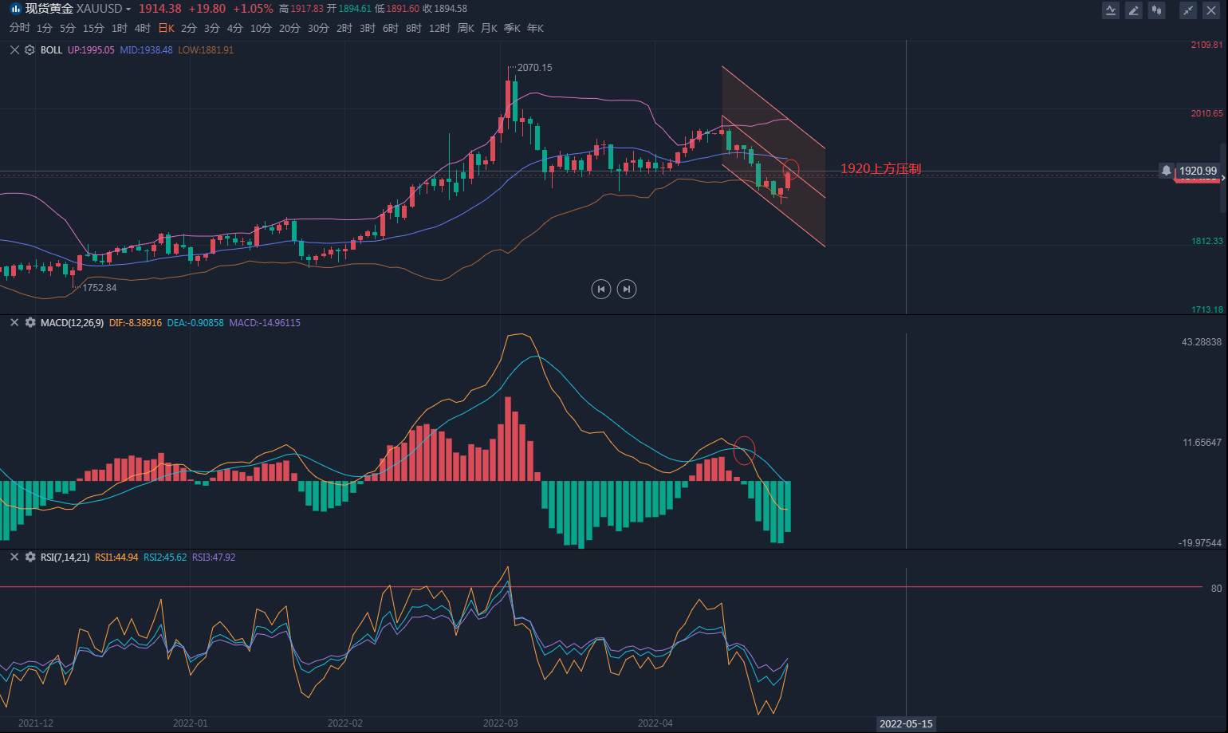Click the 1920上方压制 annotation text
1228x733 pixels.
[x=880, y=168]
